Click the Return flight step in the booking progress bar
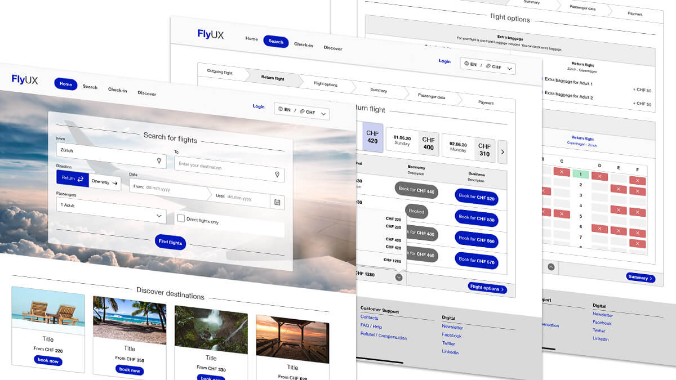This screenshot has width=676, height=380. pos(273,78)
